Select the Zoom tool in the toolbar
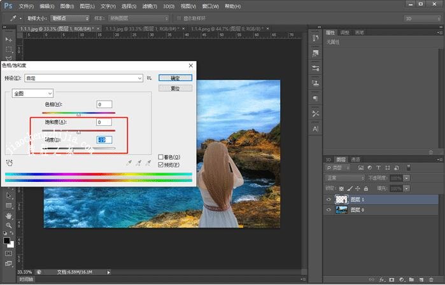The width and height of the screenshot is (445, 285). [x=9, y=225]
